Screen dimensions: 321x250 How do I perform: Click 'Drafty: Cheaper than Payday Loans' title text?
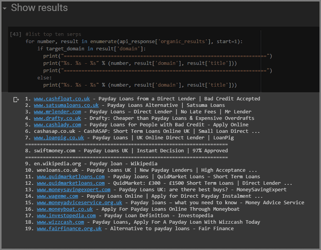pyautogui.click(x=138, y=118)
